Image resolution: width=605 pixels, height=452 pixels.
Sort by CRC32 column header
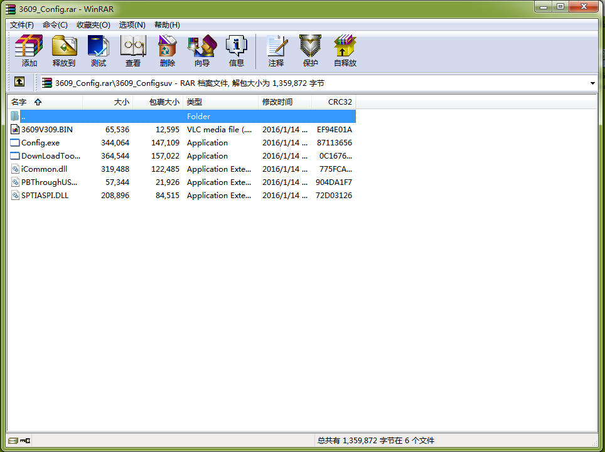(334, 102)
